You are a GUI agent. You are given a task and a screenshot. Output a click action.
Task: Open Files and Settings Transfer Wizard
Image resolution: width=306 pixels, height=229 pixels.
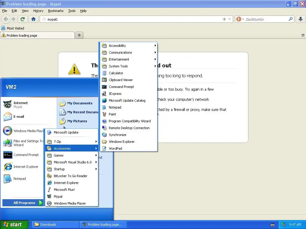pos(23,143)
